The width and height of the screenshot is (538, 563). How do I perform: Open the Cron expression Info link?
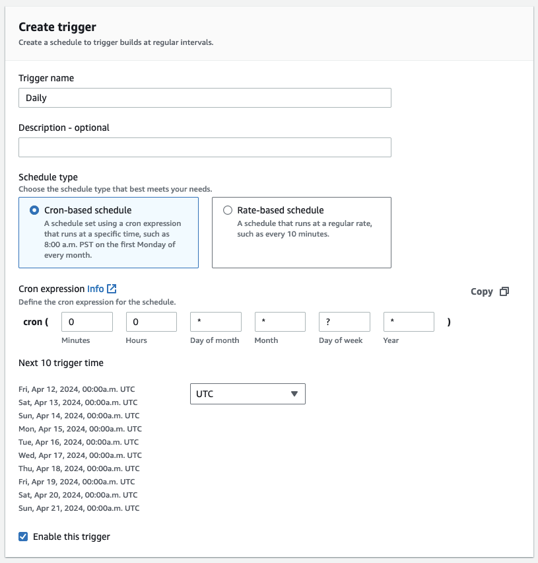[x=95, y=289]
